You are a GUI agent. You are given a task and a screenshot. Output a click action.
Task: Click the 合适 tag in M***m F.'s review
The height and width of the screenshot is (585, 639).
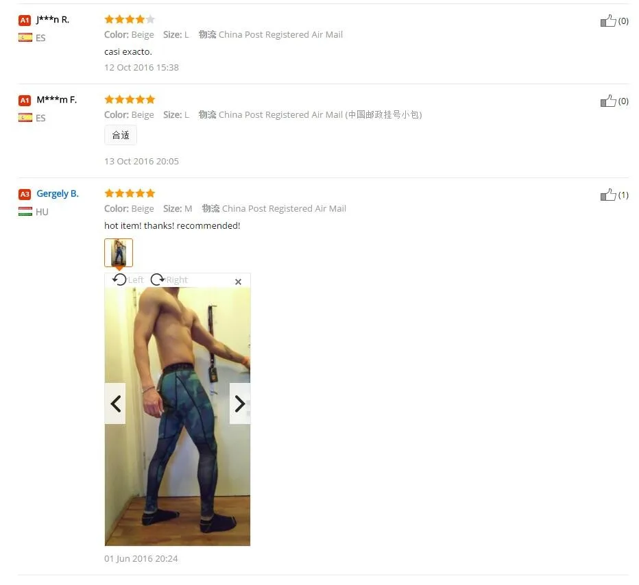(x=121, y=135)
